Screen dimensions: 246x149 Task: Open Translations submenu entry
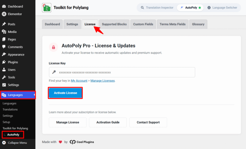[10, 109]
